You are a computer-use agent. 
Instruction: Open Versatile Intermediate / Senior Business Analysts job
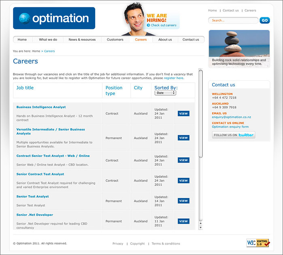click(51, 131)
